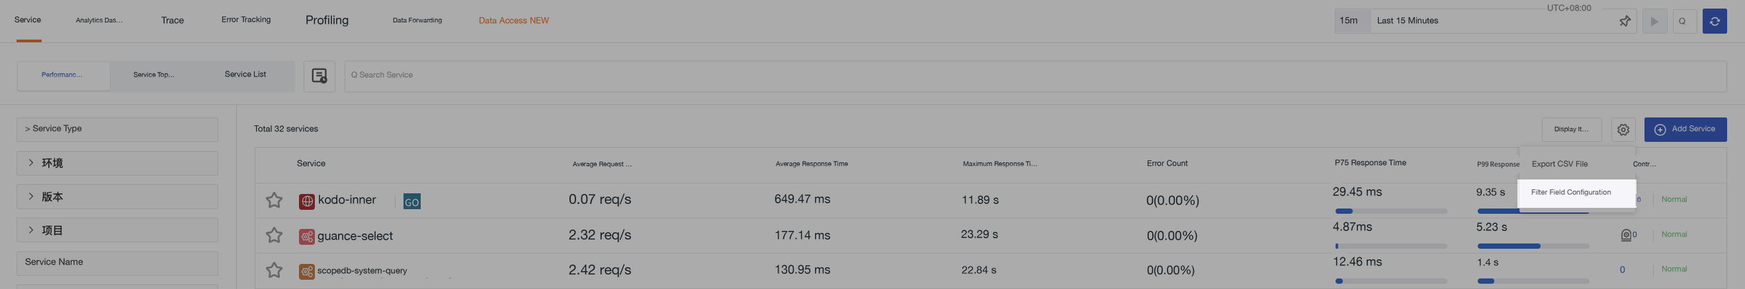Click the kodo-inner service icon
Screen dimensions: 1745x289
pyautogui.click(x=307, y=201)
